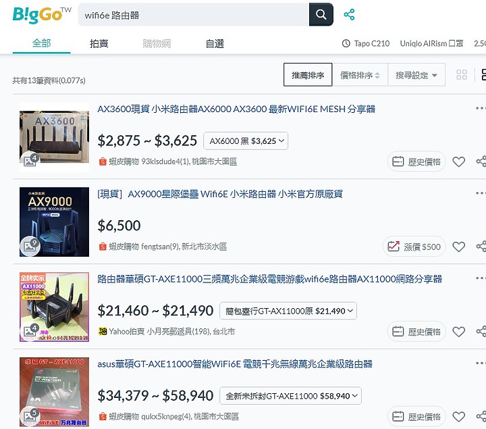Select the 拍賣 tab
Viewport: 486px width, 429px height.
point(99,43)
